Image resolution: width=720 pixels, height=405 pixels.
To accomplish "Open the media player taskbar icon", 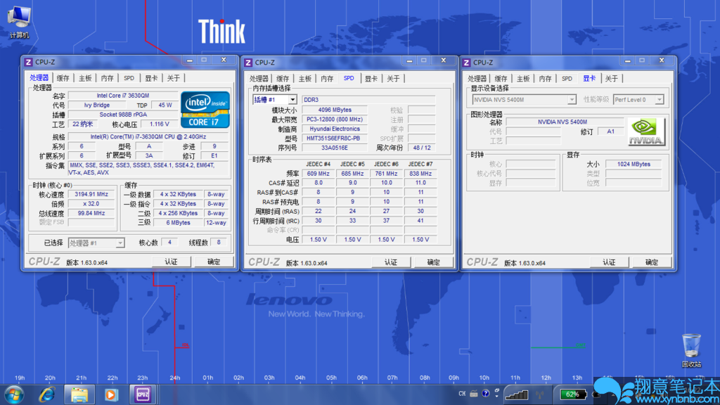I will 110,394.
